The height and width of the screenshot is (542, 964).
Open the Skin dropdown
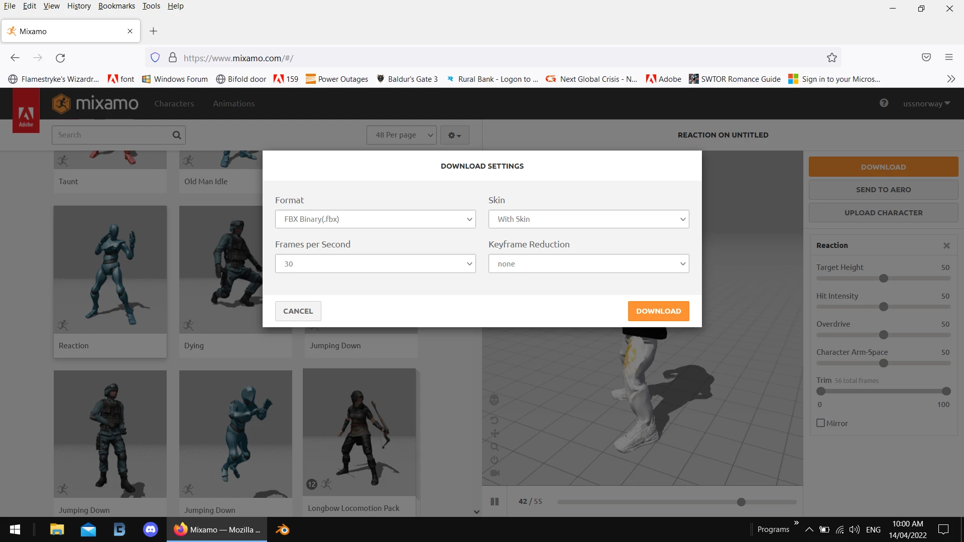(x=588, y=219)
